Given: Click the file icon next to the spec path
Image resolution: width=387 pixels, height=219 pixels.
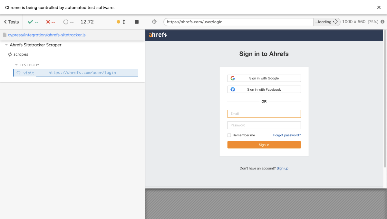Looking at the screenshot, I should [5, 35].
